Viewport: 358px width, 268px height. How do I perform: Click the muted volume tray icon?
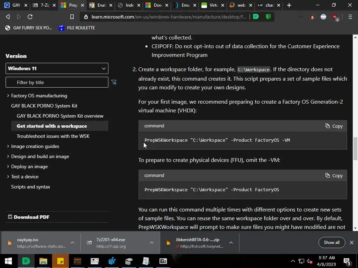[310, 261]
